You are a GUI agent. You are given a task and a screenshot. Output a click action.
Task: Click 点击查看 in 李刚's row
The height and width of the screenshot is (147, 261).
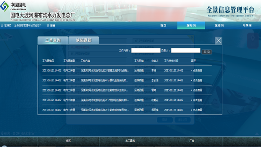pyautogui.click(x=196, y=70)
